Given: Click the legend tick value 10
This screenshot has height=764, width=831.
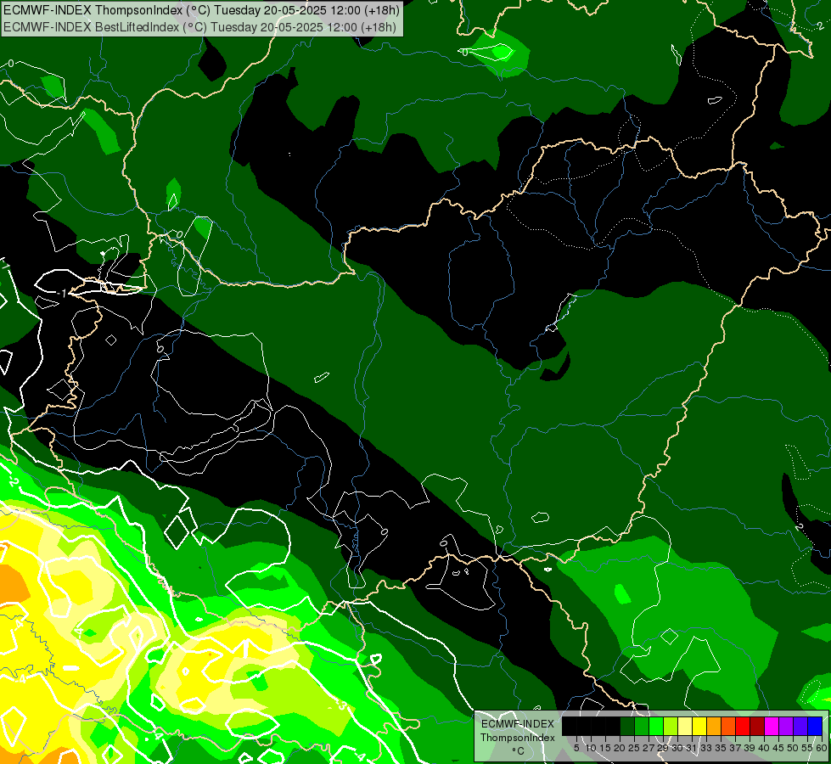Looking at the screenshot, I should (x=591, y=748).
